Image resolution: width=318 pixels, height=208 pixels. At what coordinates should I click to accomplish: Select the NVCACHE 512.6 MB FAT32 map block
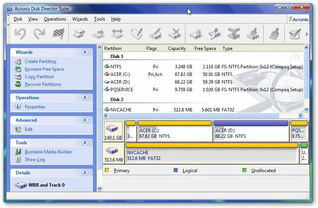[212, 153]
